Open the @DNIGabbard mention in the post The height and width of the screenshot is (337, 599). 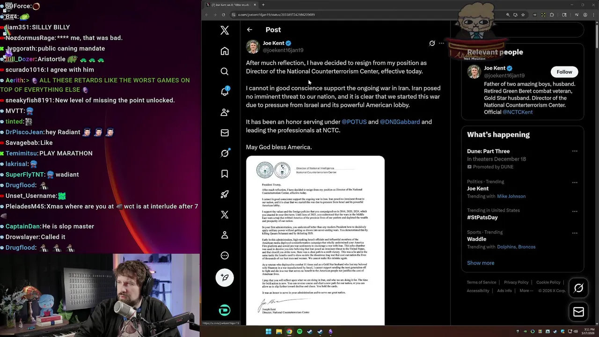(x=400, y=122)
